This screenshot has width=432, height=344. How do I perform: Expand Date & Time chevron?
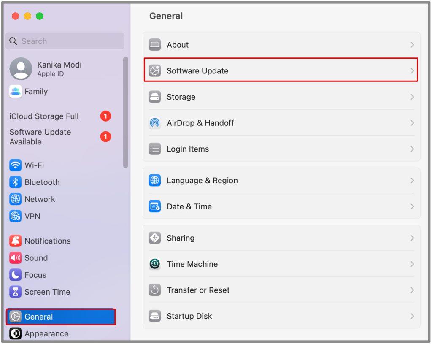412,206
